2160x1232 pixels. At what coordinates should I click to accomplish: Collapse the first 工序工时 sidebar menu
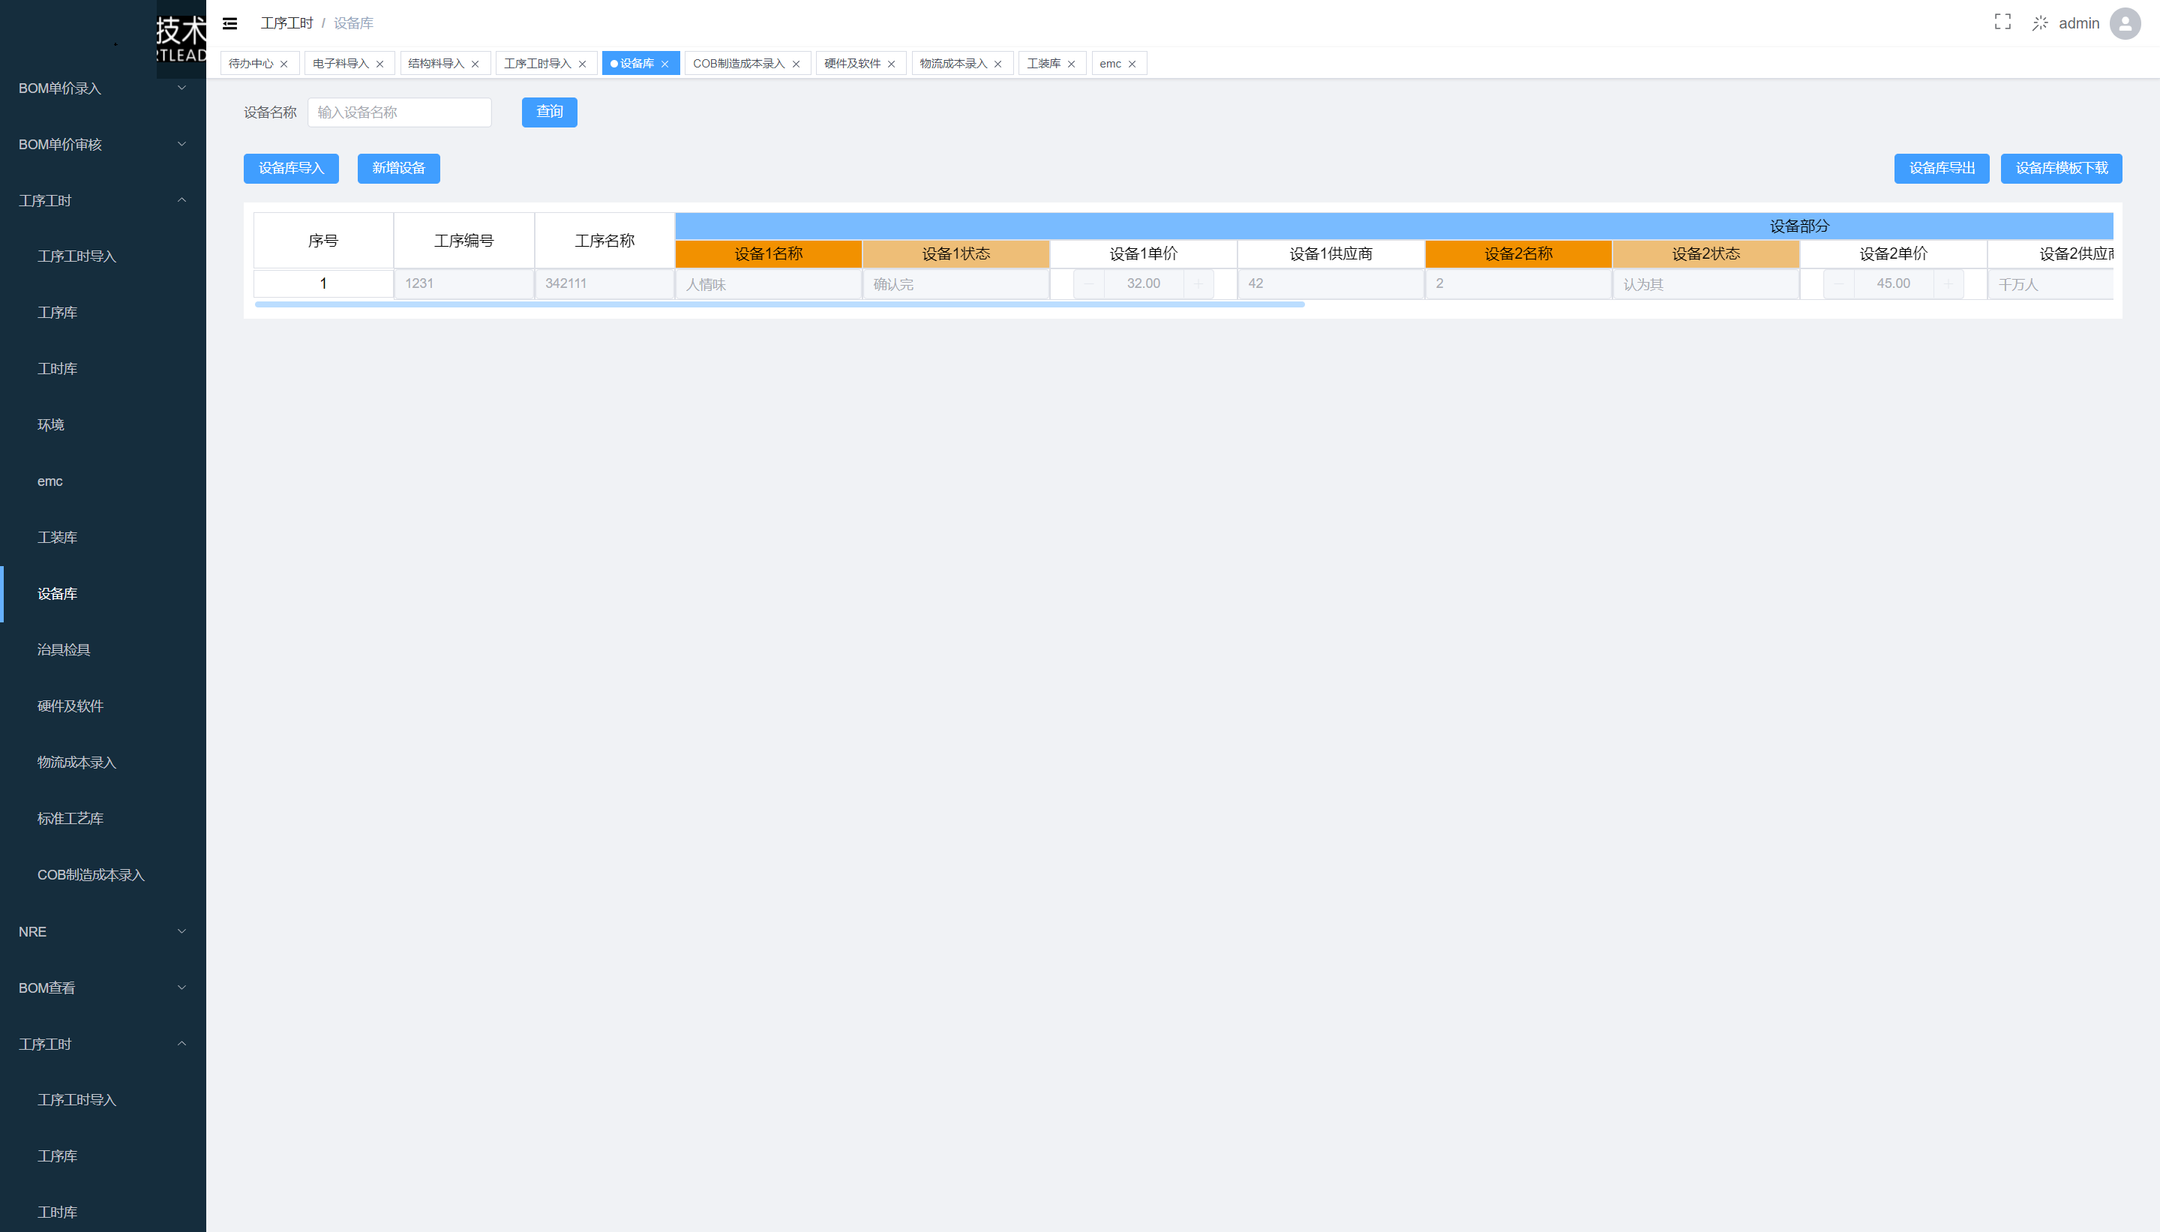102,200
